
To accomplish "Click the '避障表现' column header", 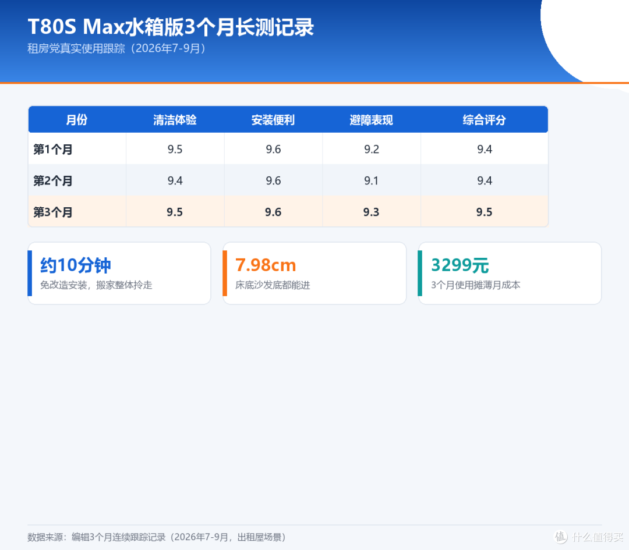I will tap(372, 120).
